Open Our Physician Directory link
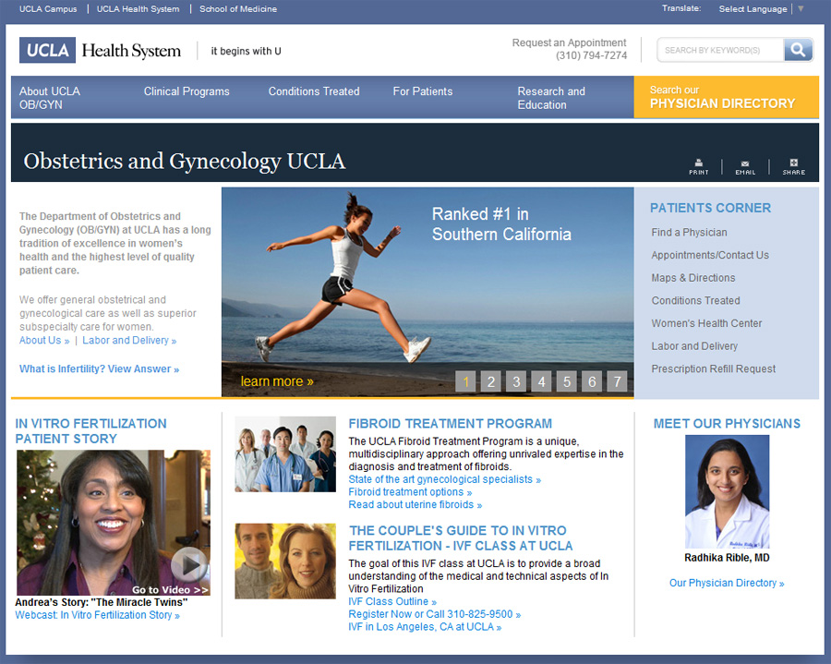The width and height of the screenshot is (831, 664). [727, 583]
